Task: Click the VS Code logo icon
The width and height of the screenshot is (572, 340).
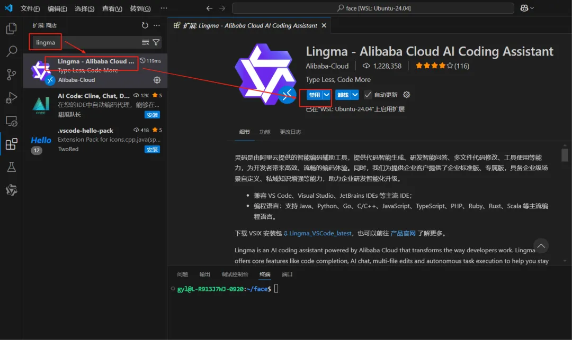Action: [x=8, y=8]
